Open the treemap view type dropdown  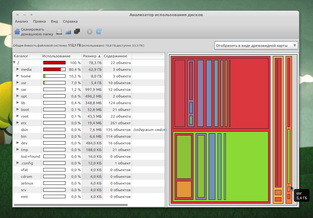tap(256, 46)
